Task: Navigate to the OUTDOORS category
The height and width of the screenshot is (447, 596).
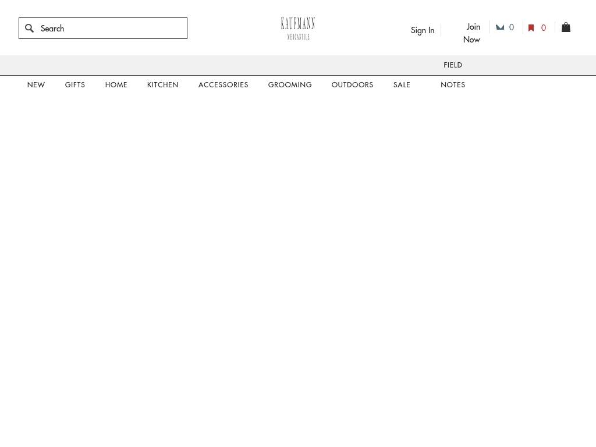Action: (x=352, y=85)
